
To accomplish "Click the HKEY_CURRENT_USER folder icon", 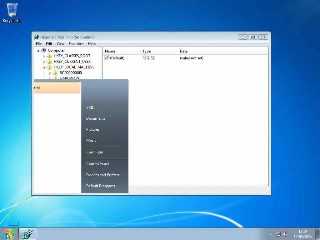I will tap(50, 62).
